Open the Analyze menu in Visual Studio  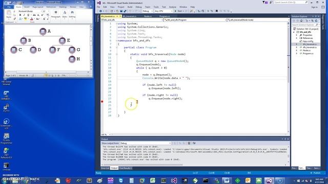173,7
